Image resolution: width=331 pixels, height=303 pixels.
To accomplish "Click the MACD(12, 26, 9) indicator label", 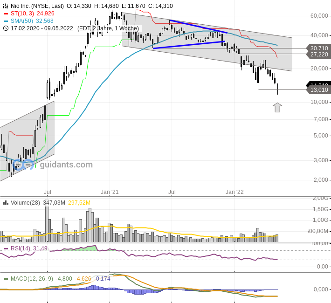I will coord(32,279).
